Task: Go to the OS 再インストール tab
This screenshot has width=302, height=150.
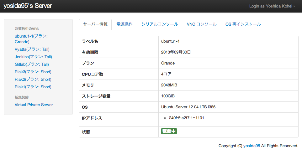Action: (243, 24)
